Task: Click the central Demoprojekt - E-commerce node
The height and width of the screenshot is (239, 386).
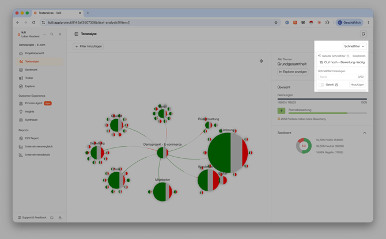Action: [x=162, y=153]
